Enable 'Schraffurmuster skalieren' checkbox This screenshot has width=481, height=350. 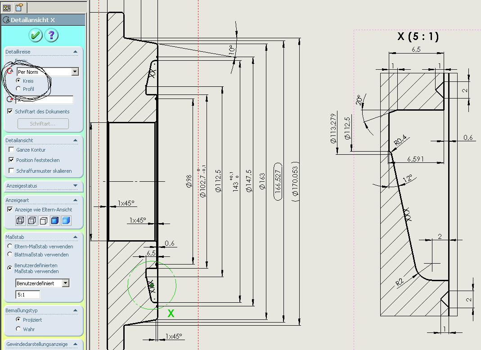click(x=11, y=171)
